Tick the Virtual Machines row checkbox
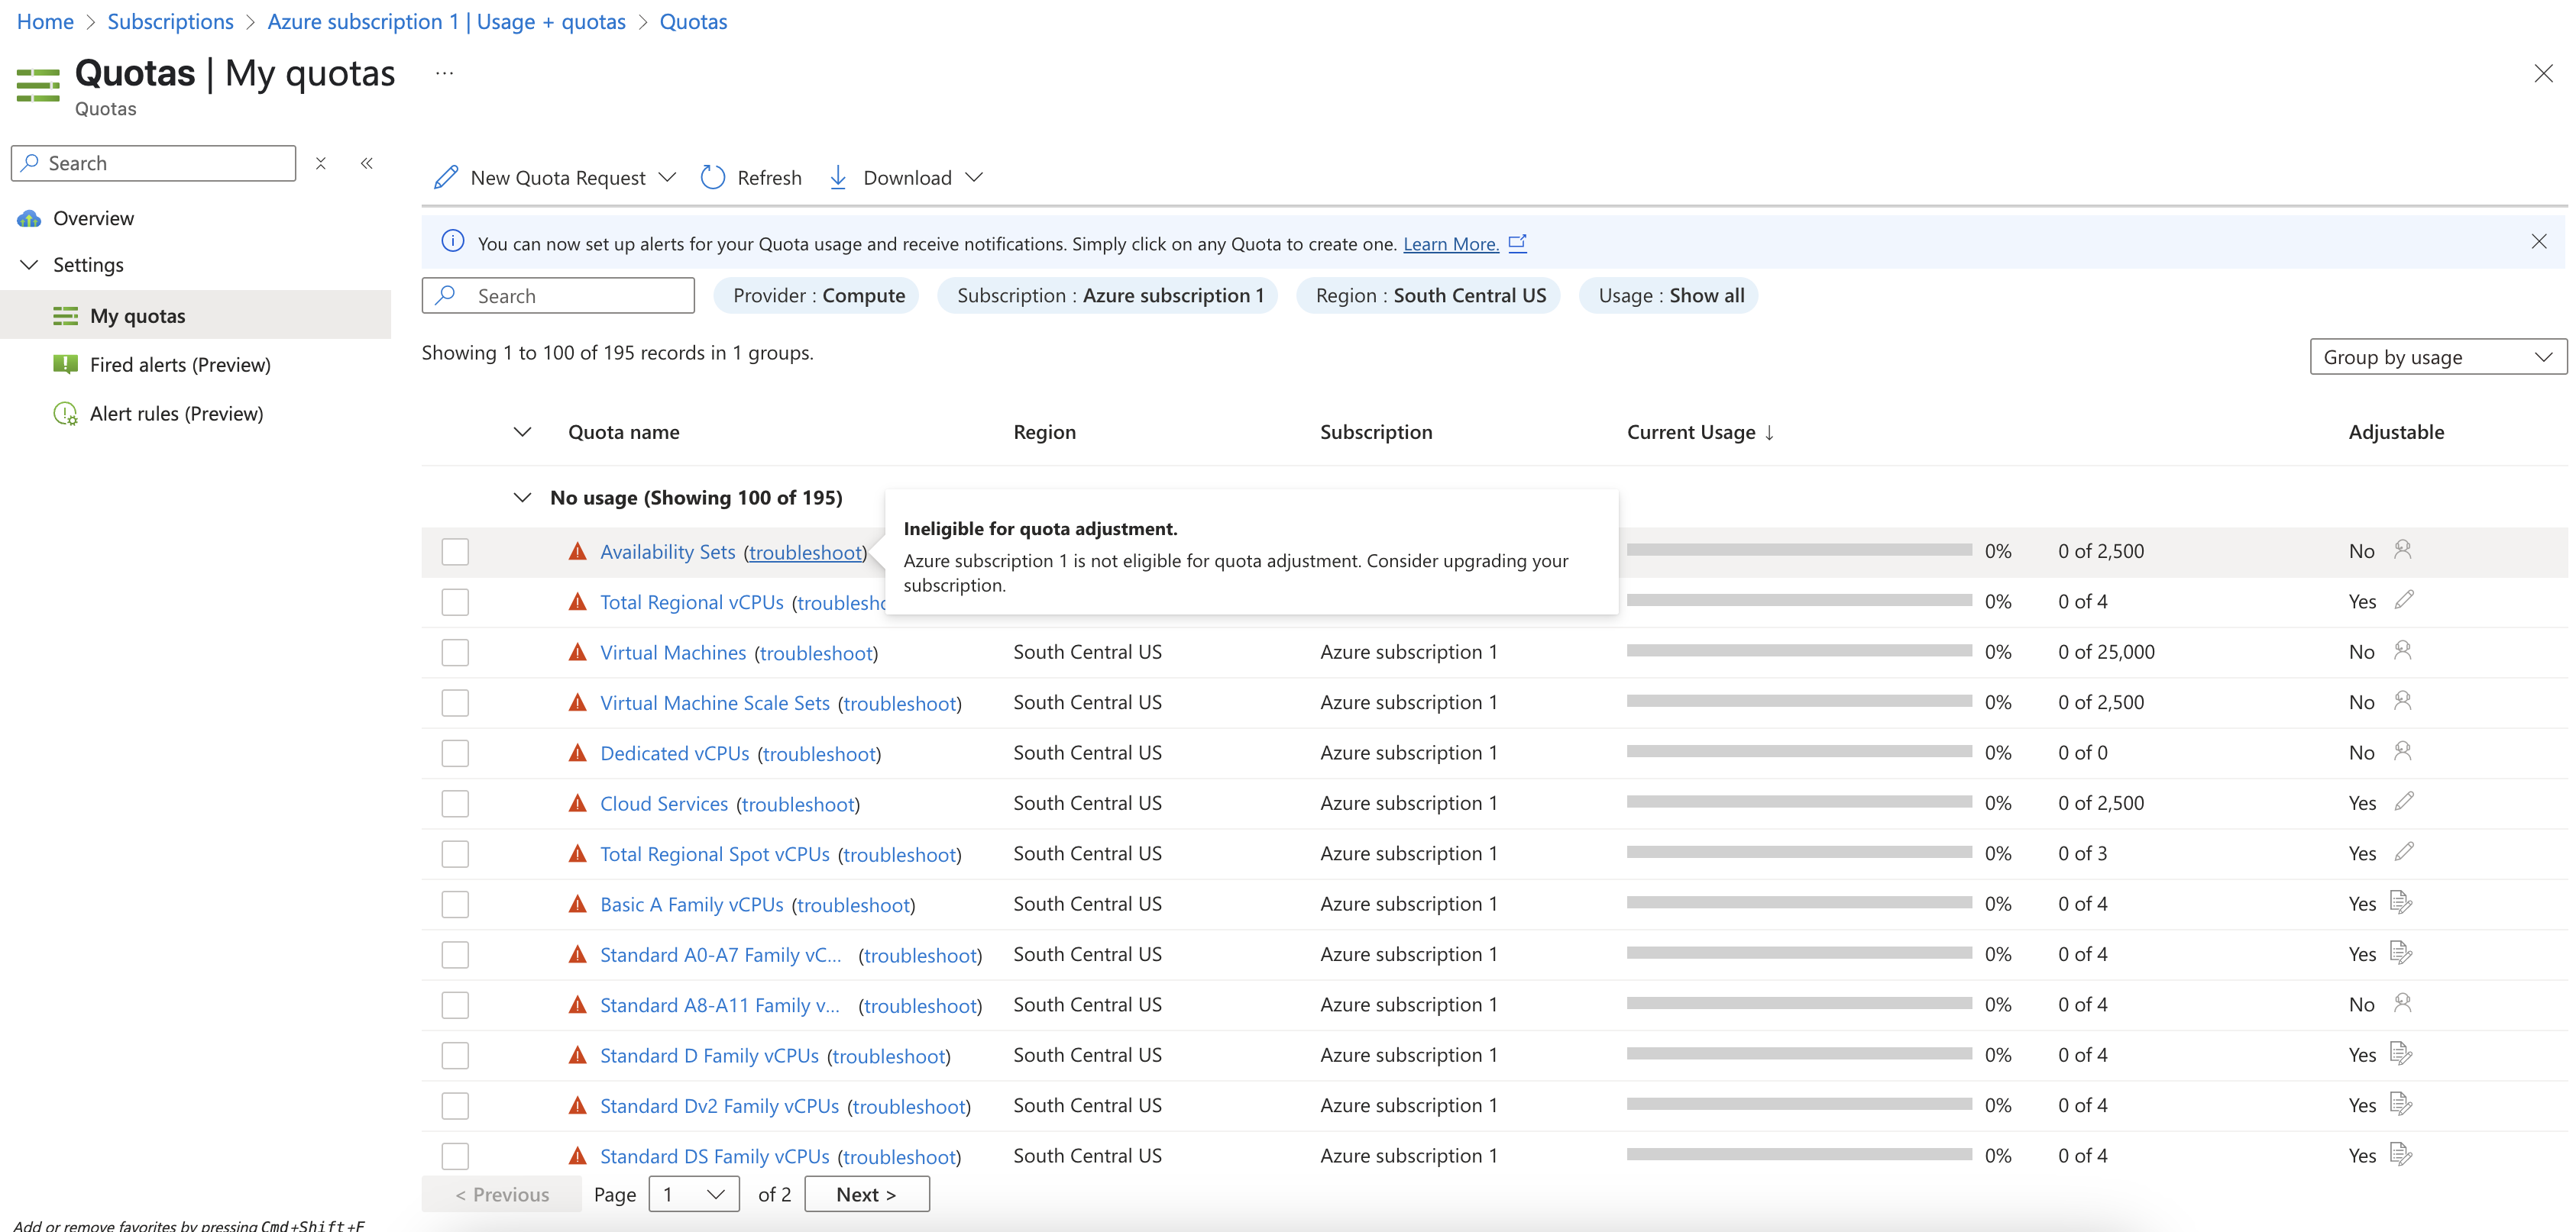The height and width of the screenshot is (1232, 2576). click(x=455, y=653)
